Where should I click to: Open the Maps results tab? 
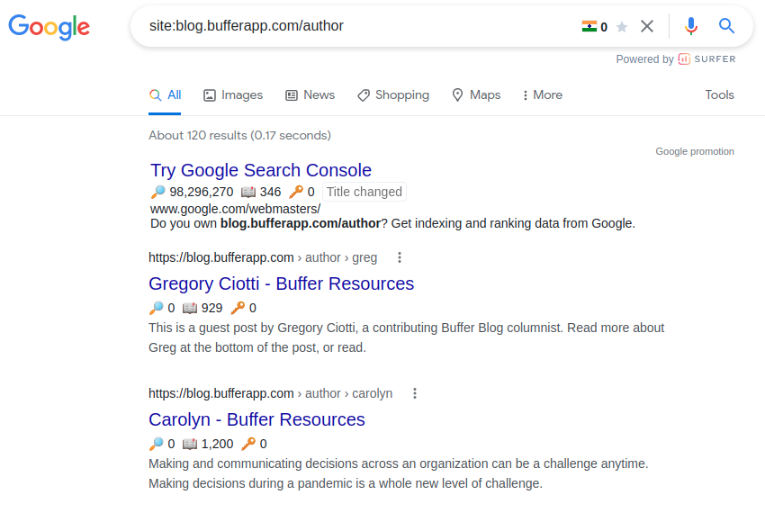(x=476, y=94)
